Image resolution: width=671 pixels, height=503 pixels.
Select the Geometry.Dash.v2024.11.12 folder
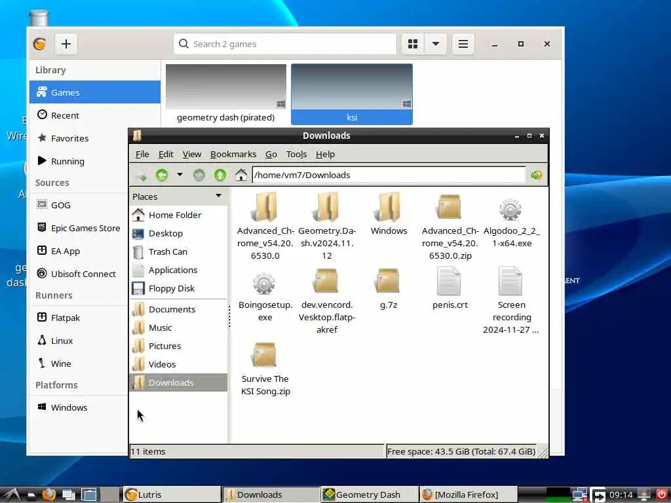[x=327, y=226]
